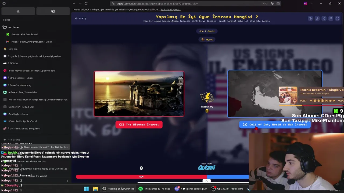The image size is (344, 193).
Task: Open 'Yer imlerini yönet' bookmarks link
Action: click(170, 10)
